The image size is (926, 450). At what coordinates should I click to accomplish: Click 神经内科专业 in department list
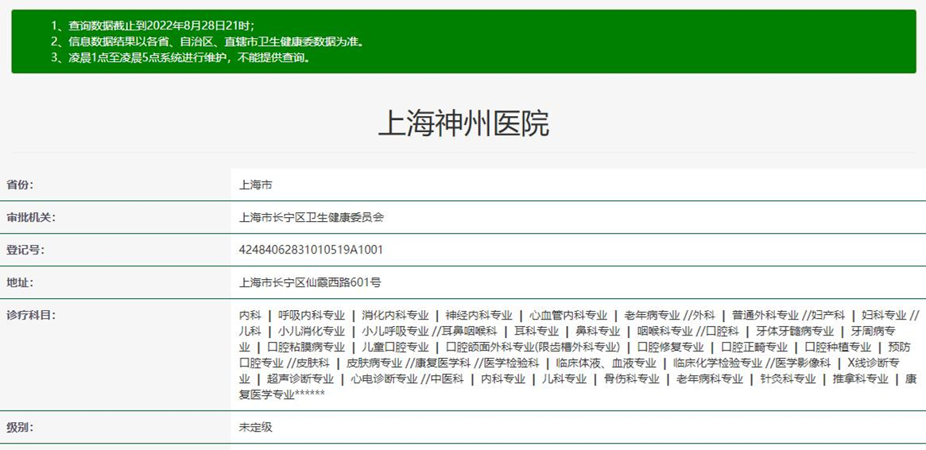(x=479, y=315)
